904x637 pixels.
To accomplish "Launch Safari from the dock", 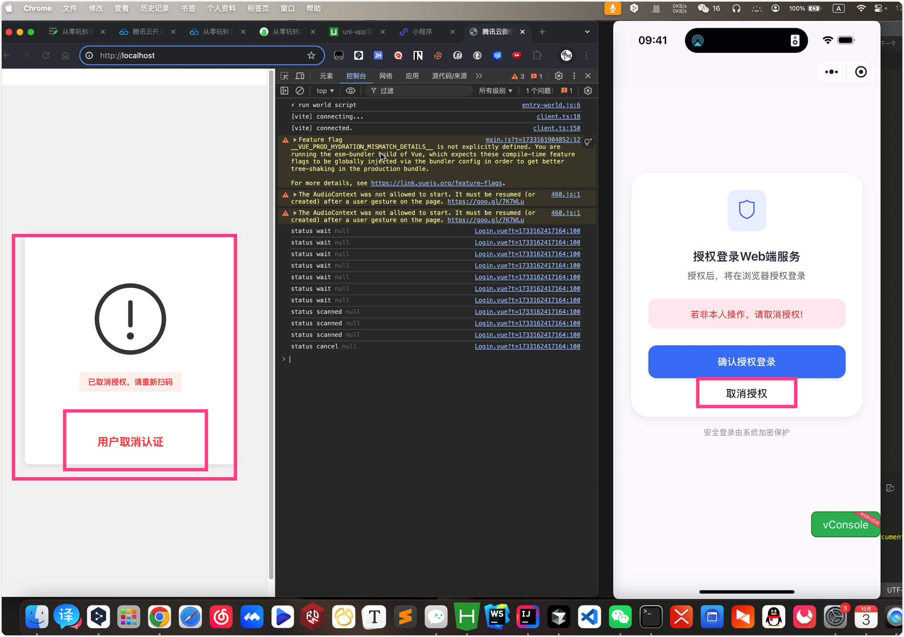I will click(x=190, y=617).
